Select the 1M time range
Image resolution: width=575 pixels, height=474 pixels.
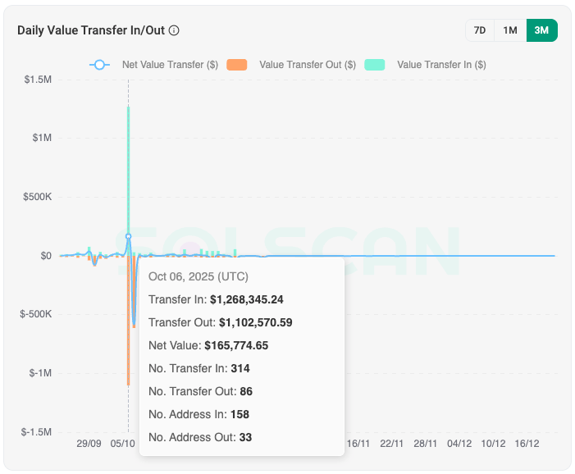[x=510, y=30]
